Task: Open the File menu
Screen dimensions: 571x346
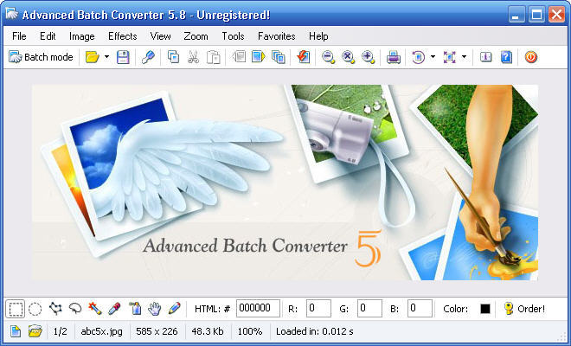Action: tap(19, 36)
